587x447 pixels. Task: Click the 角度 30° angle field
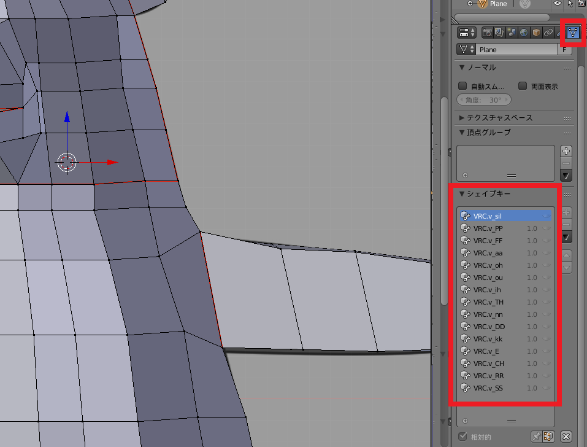click(484, 100)
